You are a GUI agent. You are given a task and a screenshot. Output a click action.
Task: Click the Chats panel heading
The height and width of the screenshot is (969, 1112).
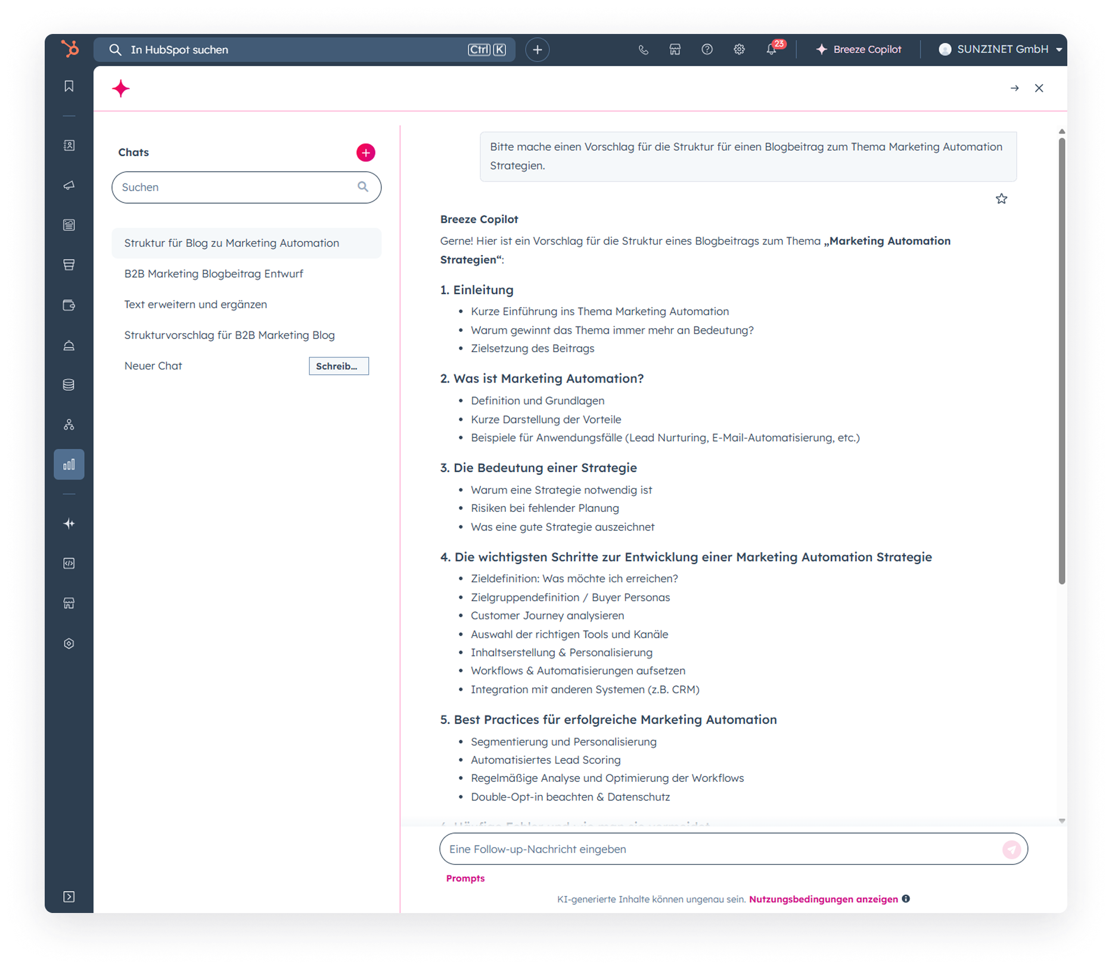[133, 153]
